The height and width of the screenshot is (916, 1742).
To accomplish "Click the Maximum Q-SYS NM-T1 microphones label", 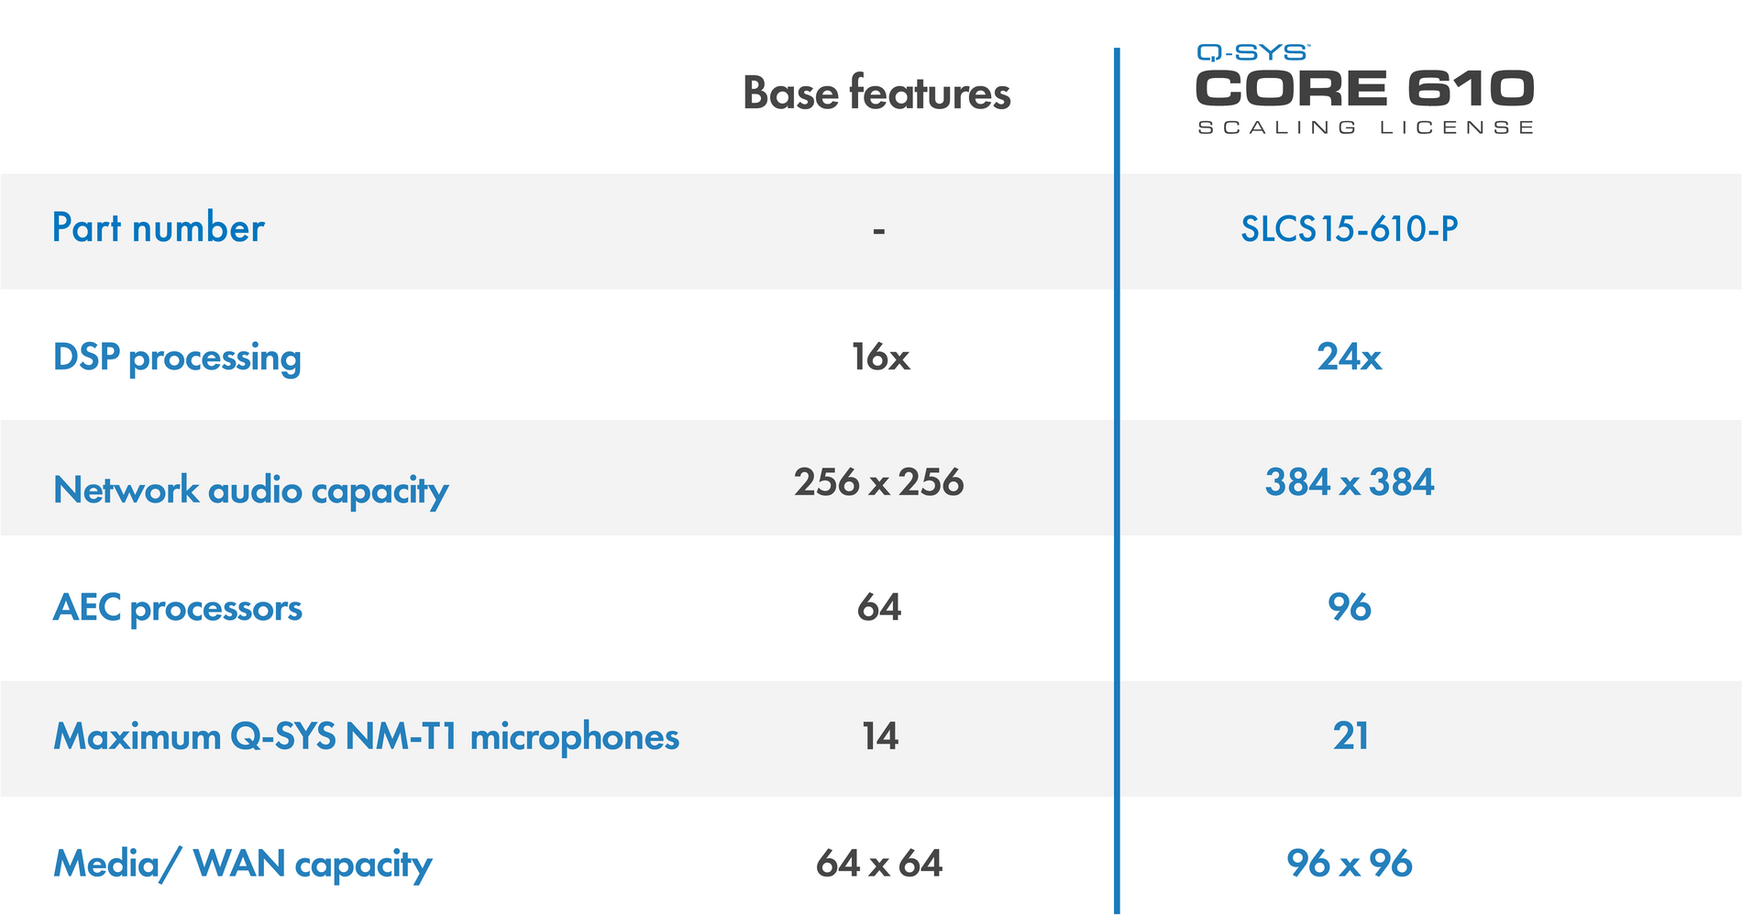I will pyautogui.click(x=366, y=736).
